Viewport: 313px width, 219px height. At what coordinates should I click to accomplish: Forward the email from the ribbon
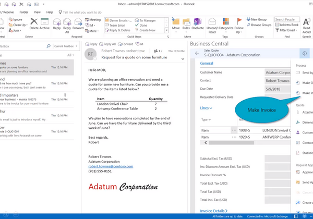(x=78, y=24)
